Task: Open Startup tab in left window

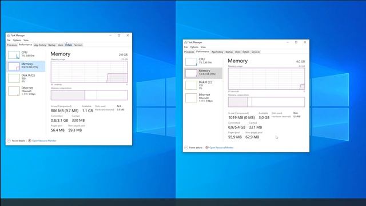Action: pos(52,45)
